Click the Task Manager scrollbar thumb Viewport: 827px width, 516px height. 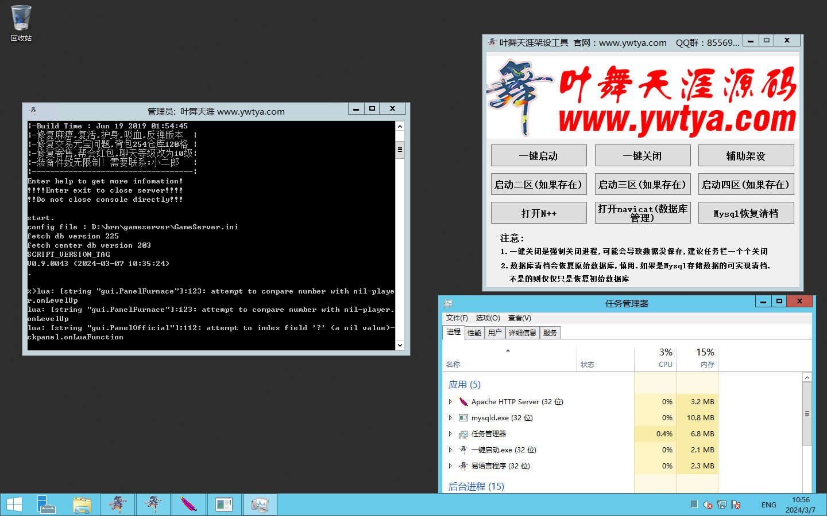pyautogui.click(x=807, y=413)
